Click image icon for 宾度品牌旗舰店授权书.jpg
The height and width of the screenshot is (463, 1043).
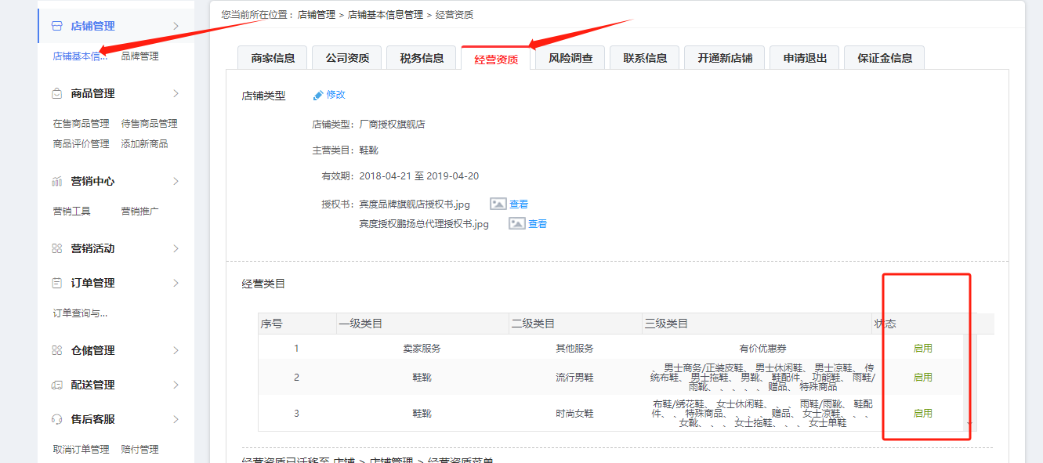pyautogui.click(x=498, y=204)
